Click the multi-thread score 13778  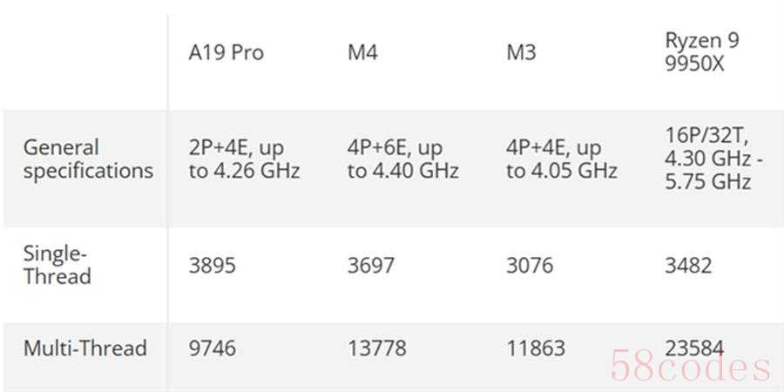[376, 348]
